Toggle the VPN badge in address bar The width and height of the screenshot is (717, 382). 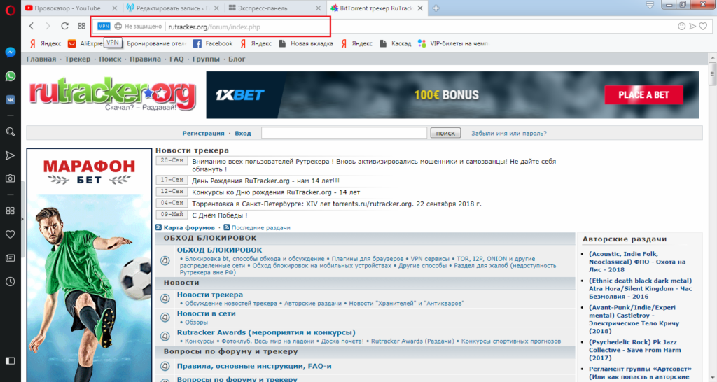coord(104,26)
